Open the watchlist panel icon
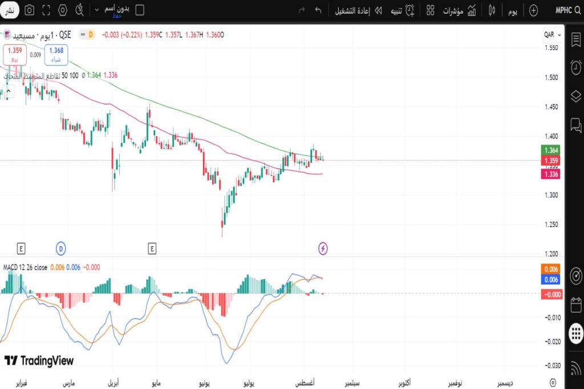This screenshot has width=584, height=389. 575,39
